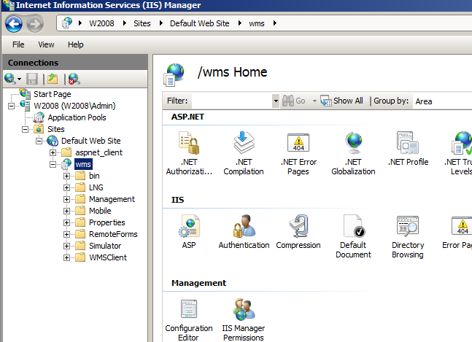Screen dimensions: 472x342
Task: Expand the aspnet_client folder
Action: point(53,153)
